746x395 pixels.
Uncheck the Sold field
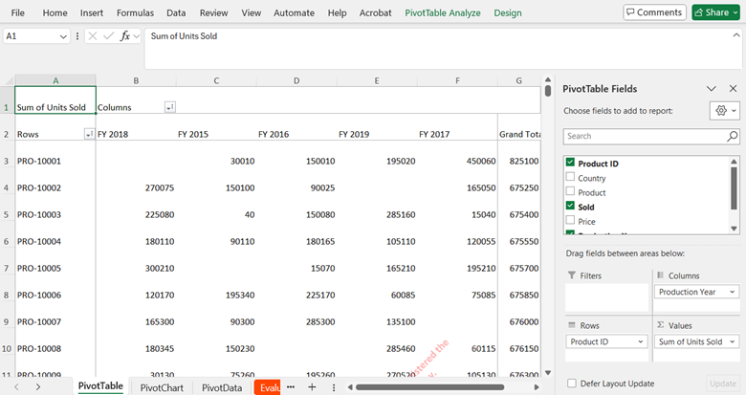point(570,206)
